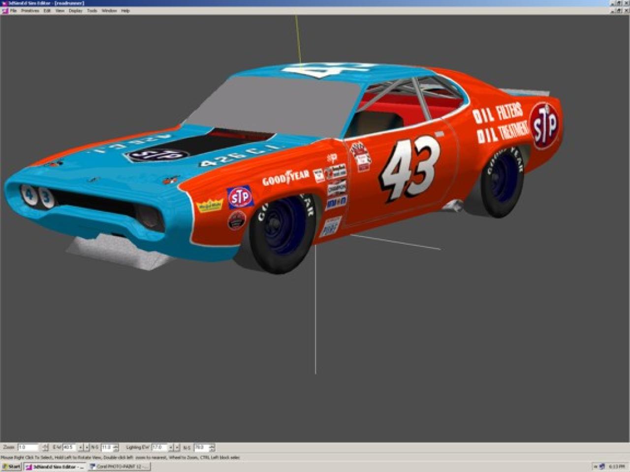Click the app icon in the title bar

4,3
